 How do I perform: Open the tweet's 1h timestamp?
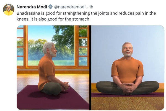pyautogui.click(x=91, y=7)
